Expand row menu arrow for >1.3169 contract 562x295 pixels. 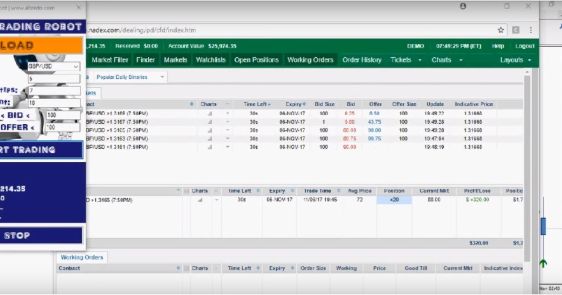(228, 114)
